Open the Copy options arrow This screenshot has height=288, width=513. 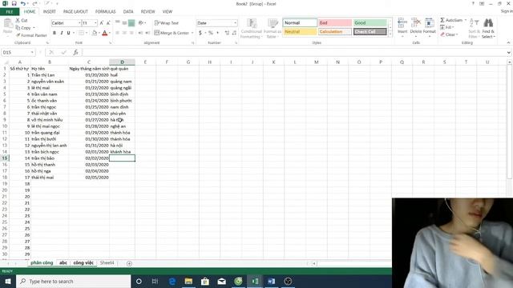coord(34,28)
